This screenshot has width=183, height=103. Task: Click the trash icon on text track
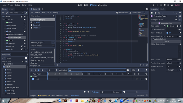(x=146, y=79)
